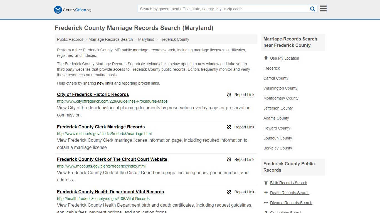
Task: Click the Divorce Records Search arrows icon
Action: point(266,203)
